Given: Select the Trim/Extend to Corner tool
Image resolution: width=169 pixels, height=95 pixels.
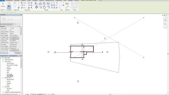Looking at the screenshot, I should coord(48,7).
